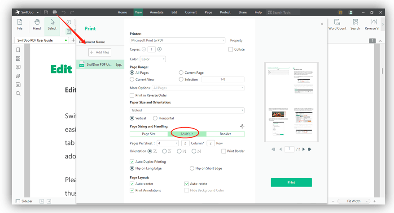Go to next preview page
Screen dimensions: 394x213
click(303, 149)
